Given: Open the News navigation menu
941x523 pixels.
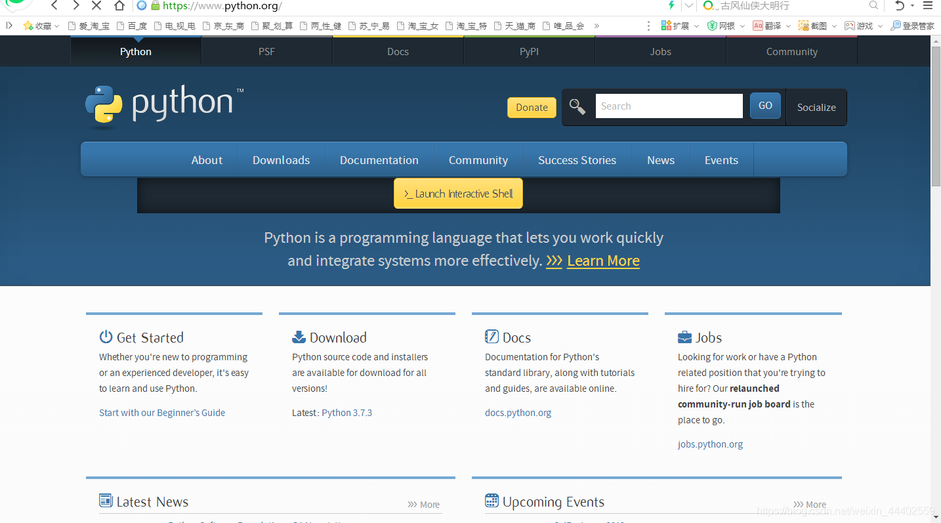Looking at the screenshot, I should 661,160.
